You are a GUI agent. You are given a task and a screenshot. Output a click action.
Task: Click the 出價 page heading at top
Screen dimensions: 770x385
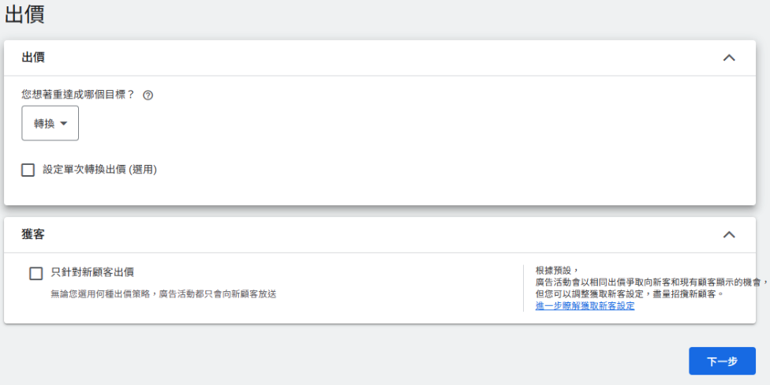[24, 13]
